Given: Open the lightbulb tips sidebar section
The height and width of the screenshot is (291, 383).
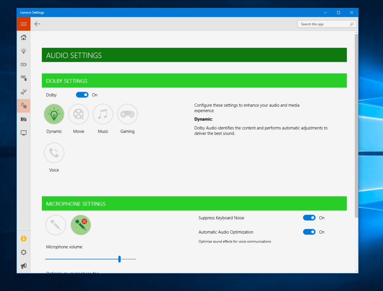Looking at the screenshot, I should tap(24, 51).
